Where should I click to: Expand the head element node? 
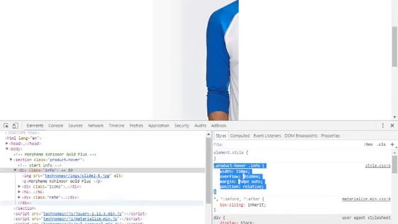coord(7,144)
